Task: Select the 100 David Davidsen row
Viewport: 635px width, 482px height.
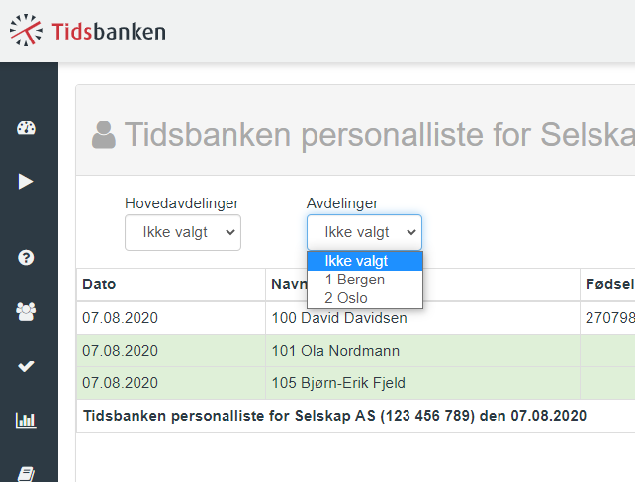Action: tap(341, 318)
